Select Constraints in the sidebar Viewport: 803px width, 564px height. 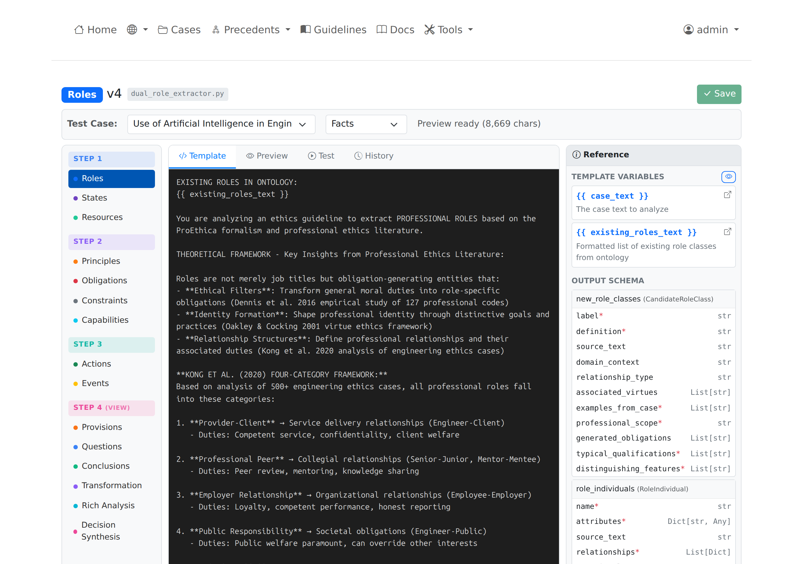click(112, 300)
